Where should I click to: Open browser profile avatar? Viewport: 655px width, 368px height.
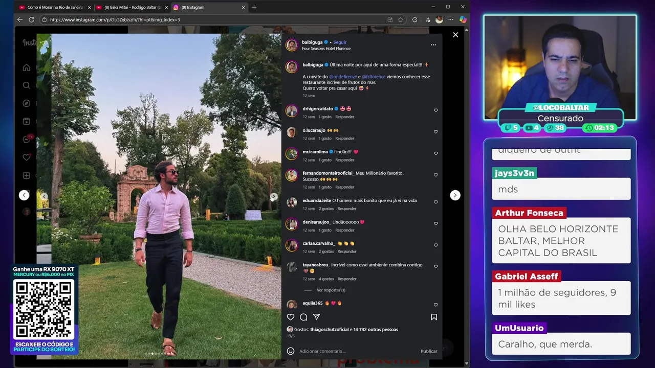(439, 19)
